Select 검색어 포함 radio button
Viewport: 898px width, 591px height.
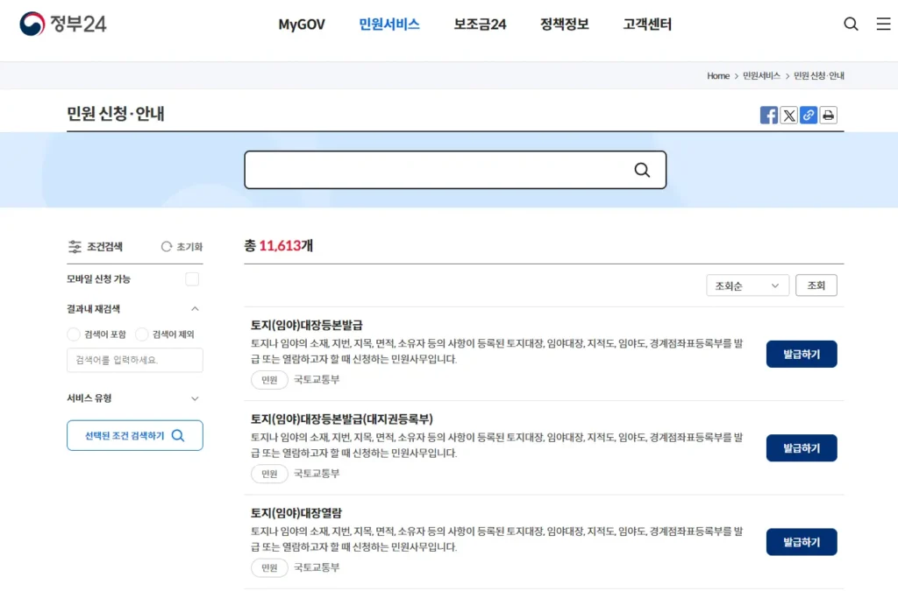(74, 334)
